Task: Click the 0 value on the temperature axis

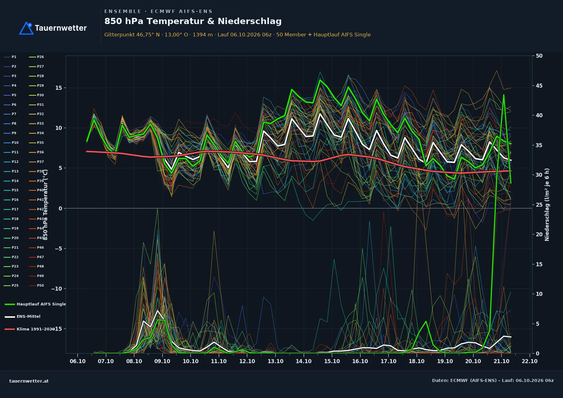Action: (x=60, y=209)
